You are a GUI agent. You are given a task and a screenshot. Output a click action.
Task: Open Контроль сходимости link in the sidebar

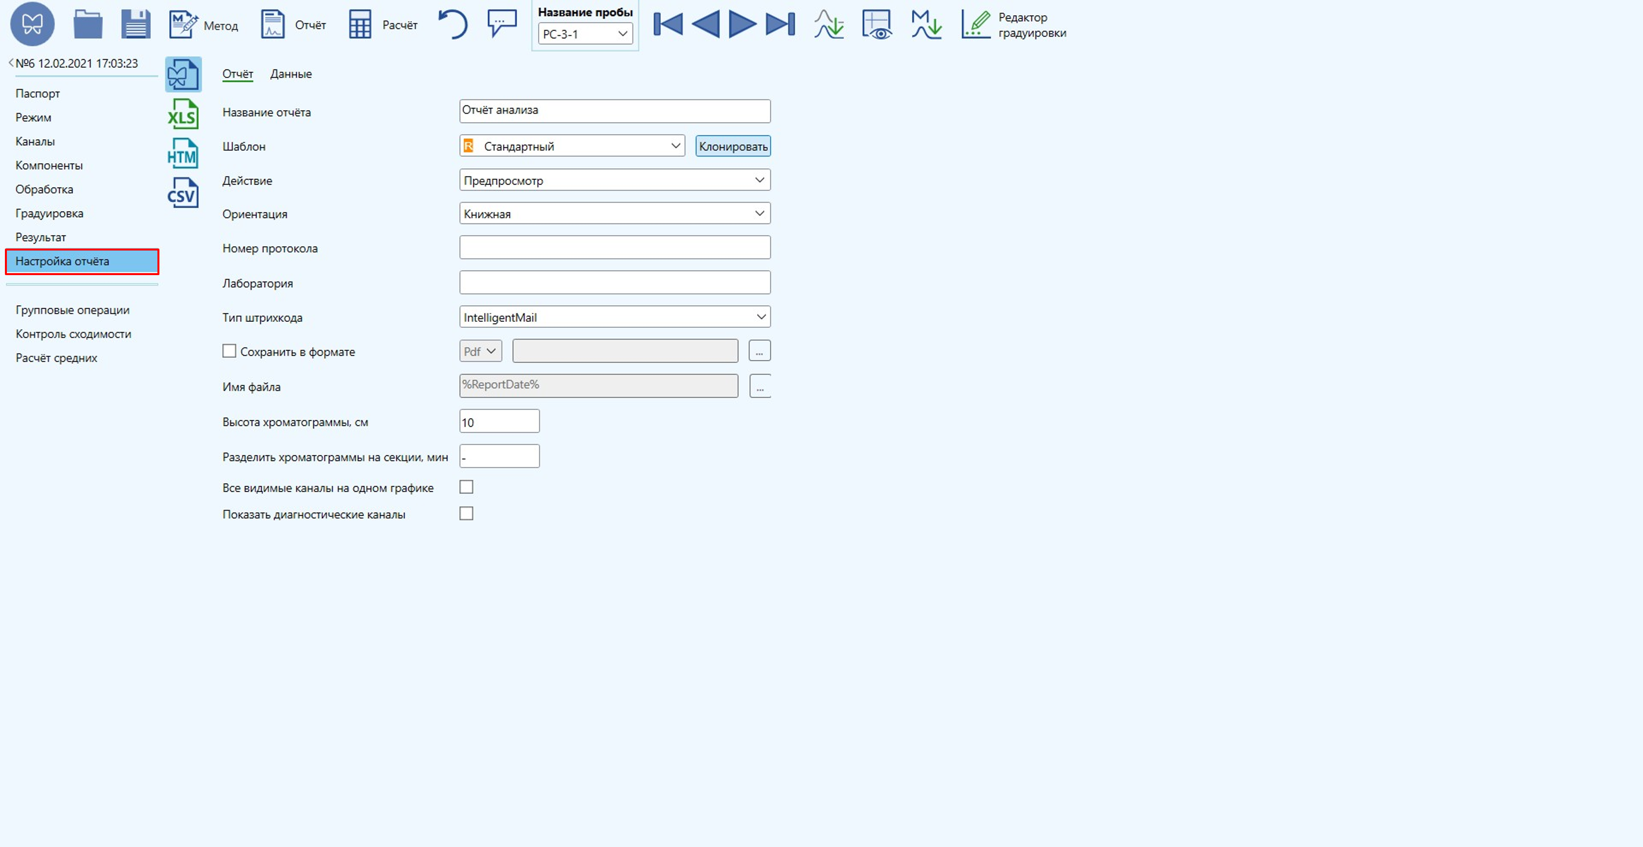pyautogui.click(x=73, y=334)
